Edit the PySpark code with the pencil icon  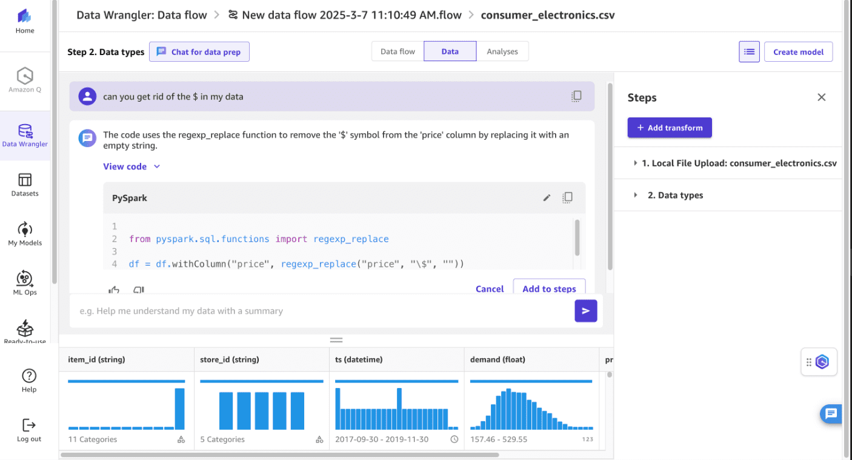click(547, 197)
